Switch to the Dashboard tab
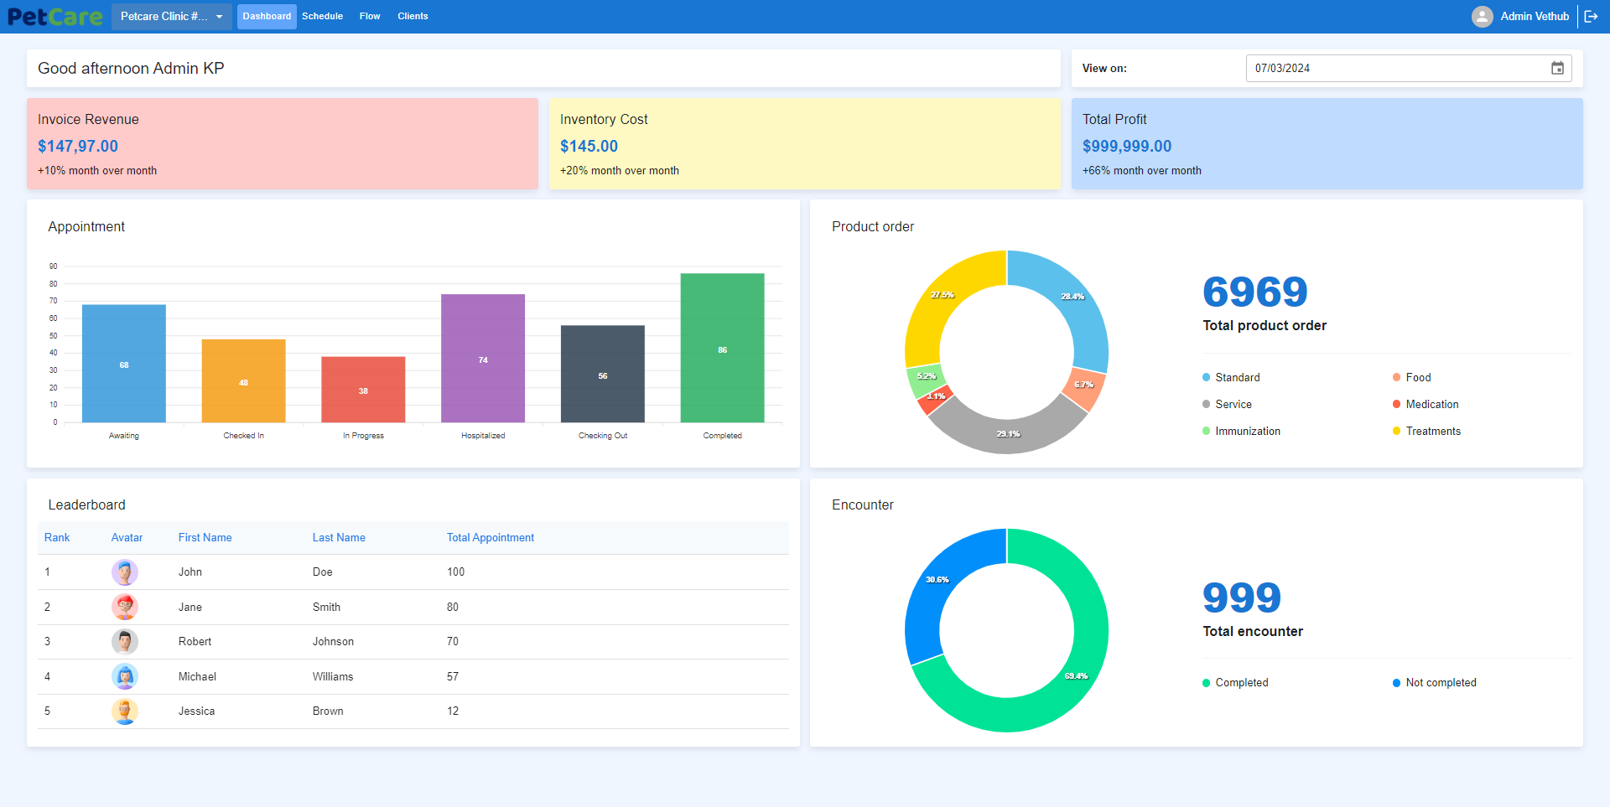1610x807 pixels. (267, 16)
